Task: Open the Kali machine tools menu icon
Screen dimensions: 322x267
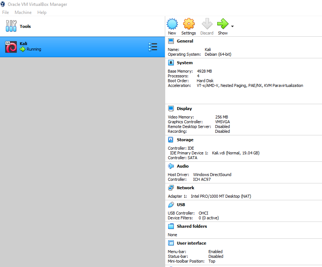Action: [x=153, y=47]
